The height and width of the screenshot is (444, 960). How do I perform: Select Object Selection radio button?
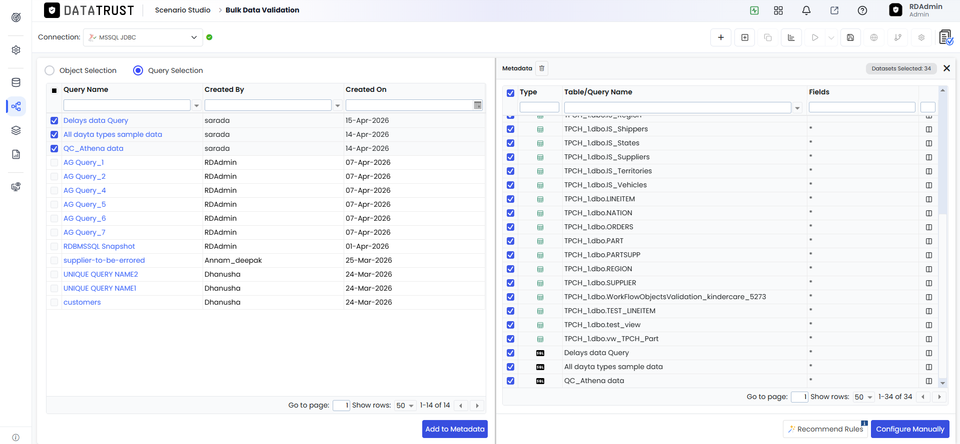(x=50, y=70)
